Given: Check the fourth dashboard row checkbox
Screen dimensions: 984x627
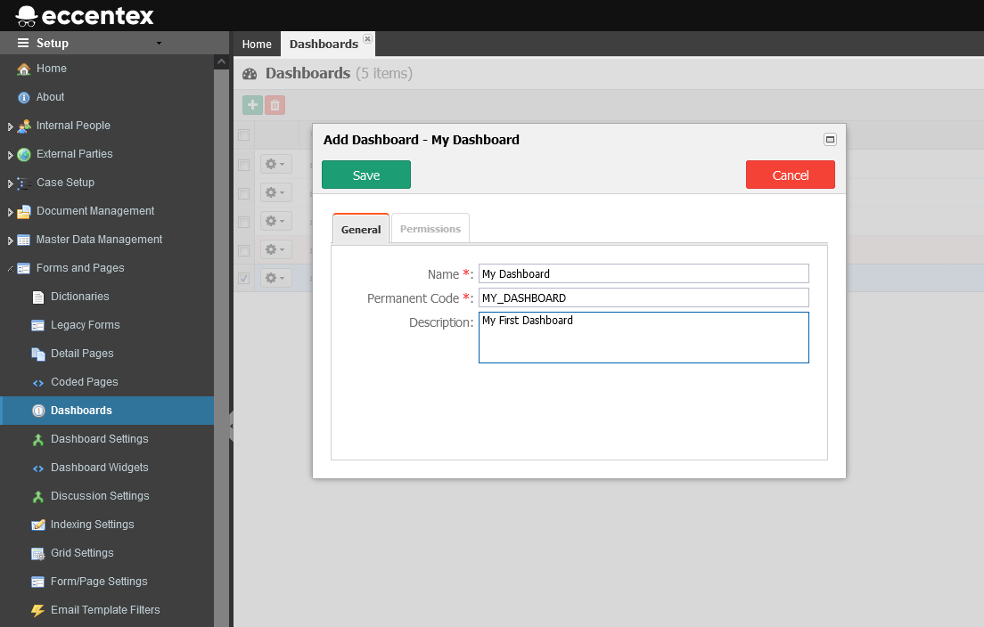Looking at the screenshot, I should [x=244, y=250].
